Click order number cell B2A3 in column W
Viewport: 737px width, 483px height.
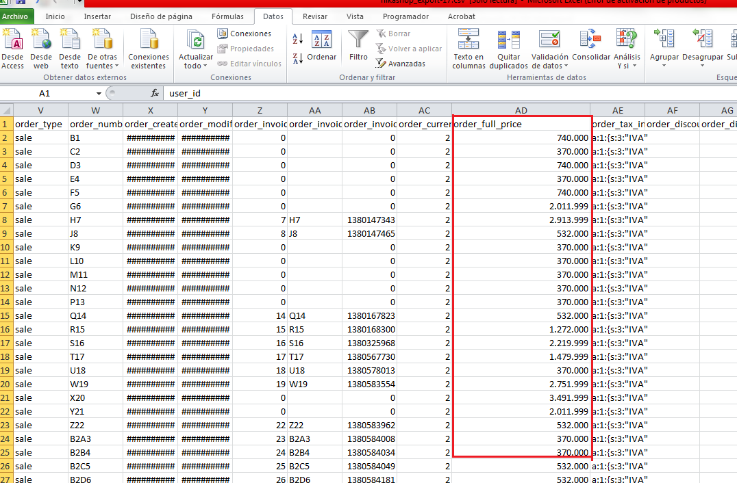(95, 439)
